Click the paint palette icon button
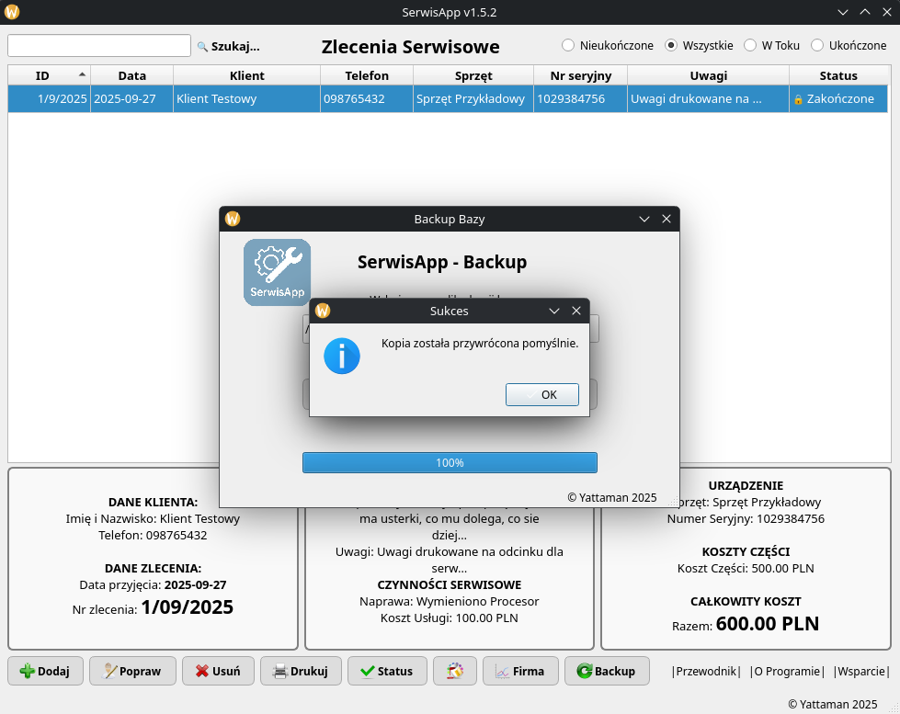The image size is (900, 714). pos(455,671)
